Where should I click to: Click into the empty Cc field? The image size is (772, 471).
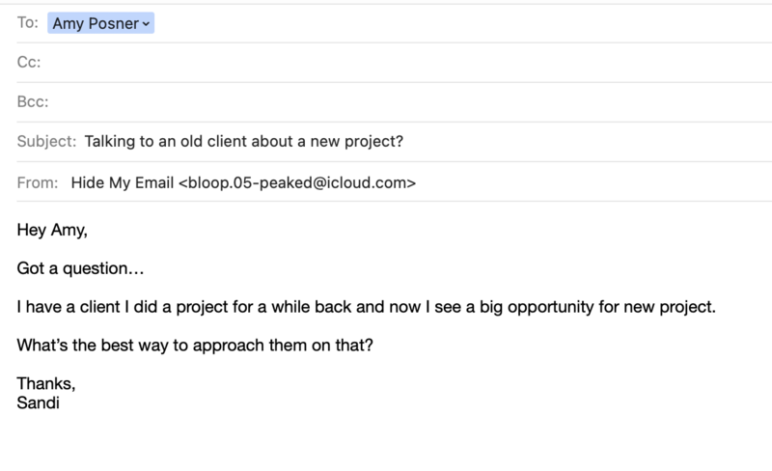pos(406,62)
